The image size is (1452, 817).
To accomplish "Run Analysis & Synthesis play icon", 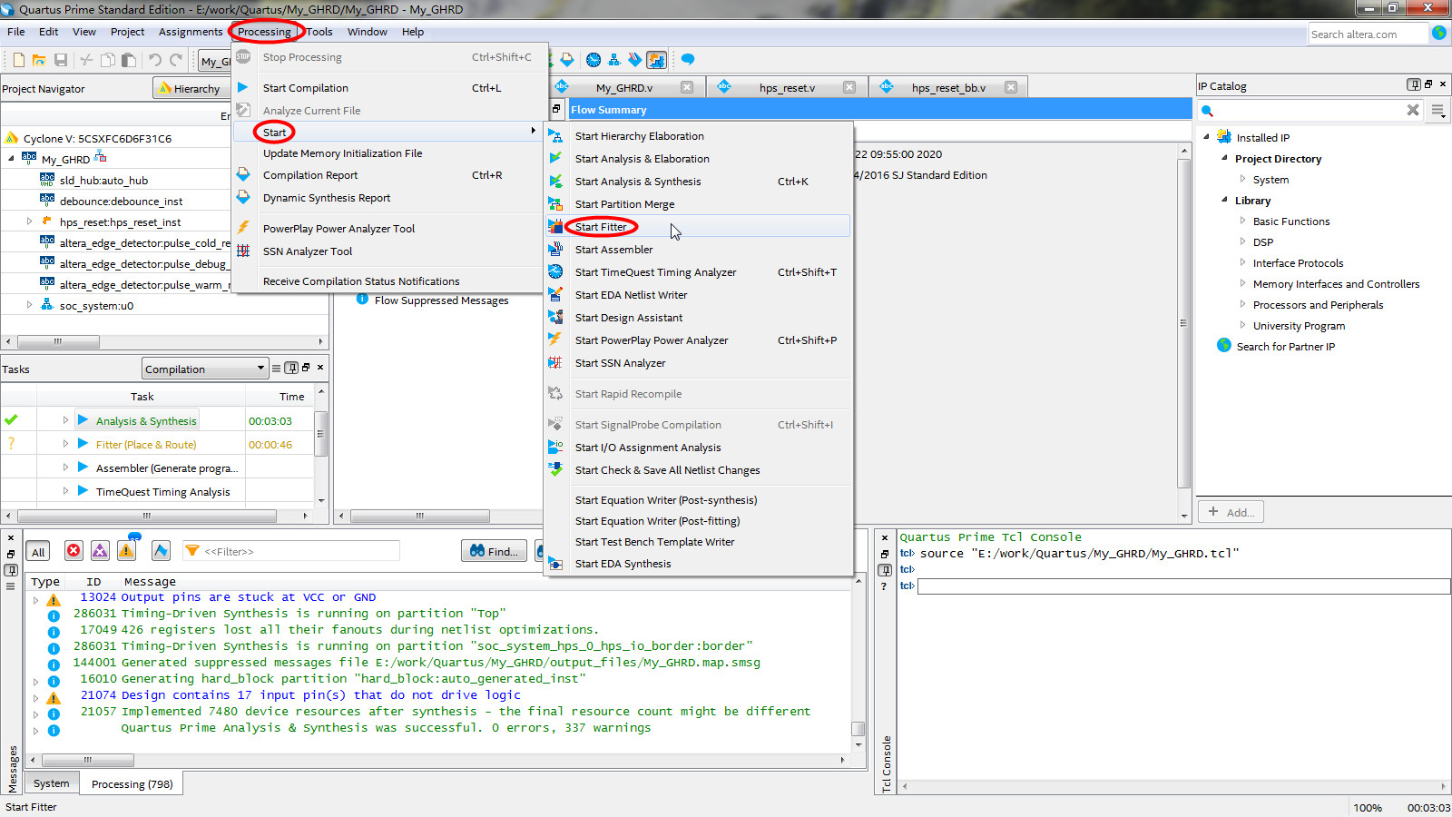I will pyautogui.click(x=83, y=420).
